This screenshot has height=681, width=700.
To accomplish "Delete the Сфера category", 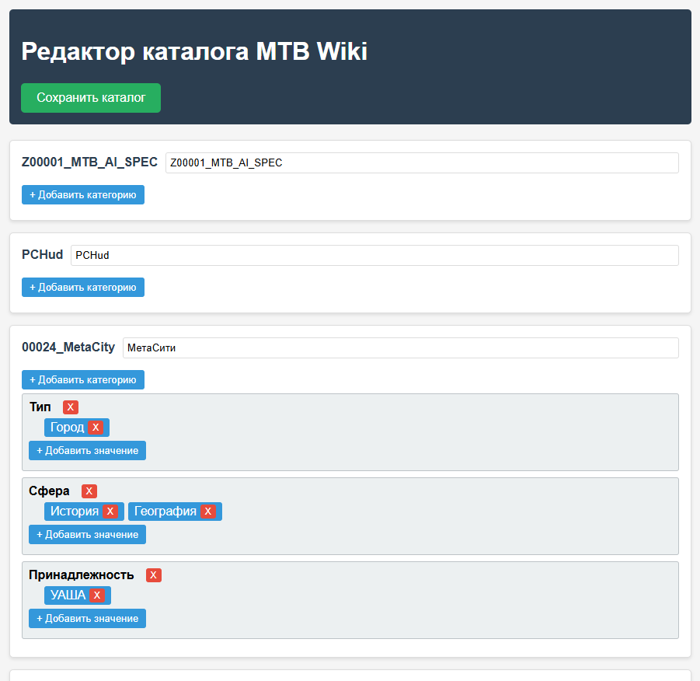I will coord(89,491).
